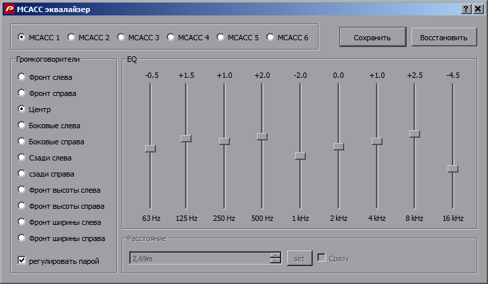Screen dimensions: 488x284
Task: Choose the Сзади слева speaker
Action: tap(44, 158)
